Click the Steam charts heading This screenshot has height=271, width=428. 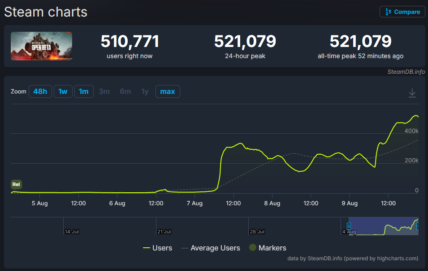point(46,12)
